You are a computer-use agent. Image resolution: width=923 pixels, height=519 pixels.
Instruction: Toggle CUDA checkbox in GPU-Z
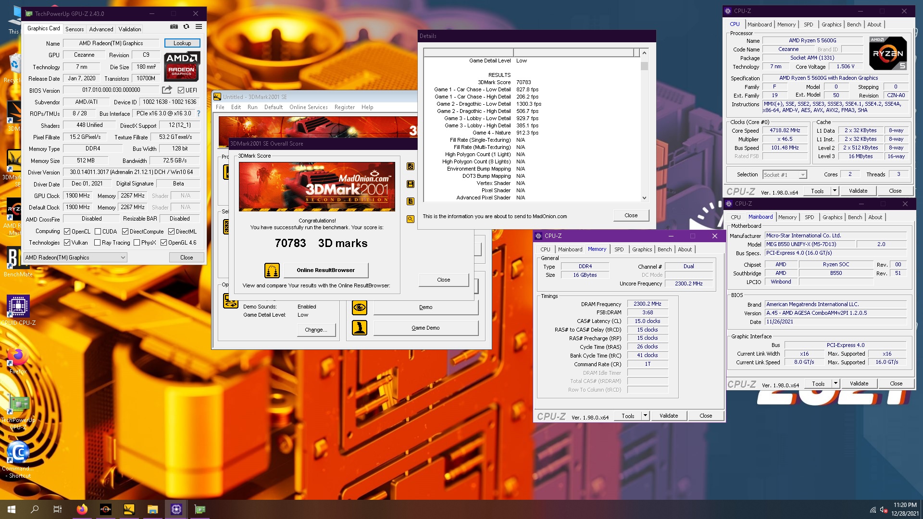(98, 231)
